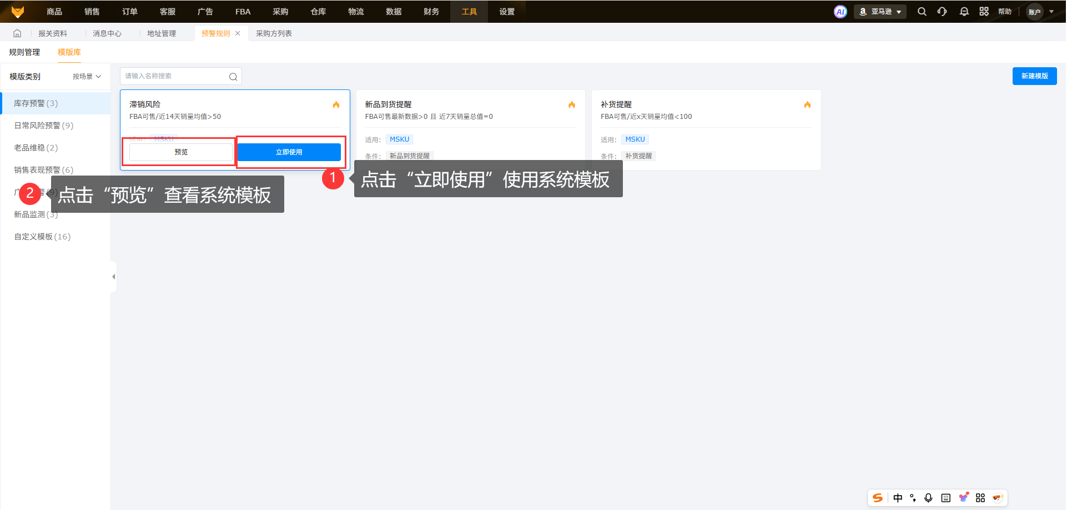Open the 广告 menu

pyautogui.click(x=205, y=12)
